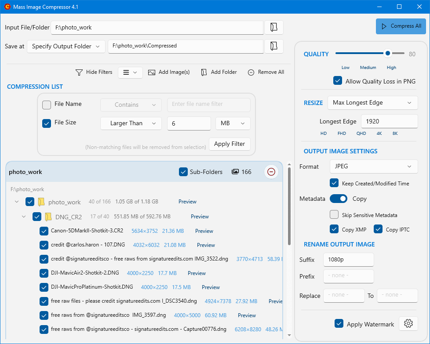Remove photo_work via the red minus icon
430x344 pixels.
(271, 172)
